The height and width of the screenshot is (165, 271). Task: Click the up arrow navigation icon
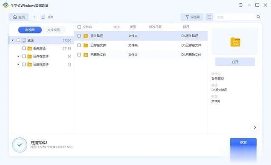click(x=34, y=17)
